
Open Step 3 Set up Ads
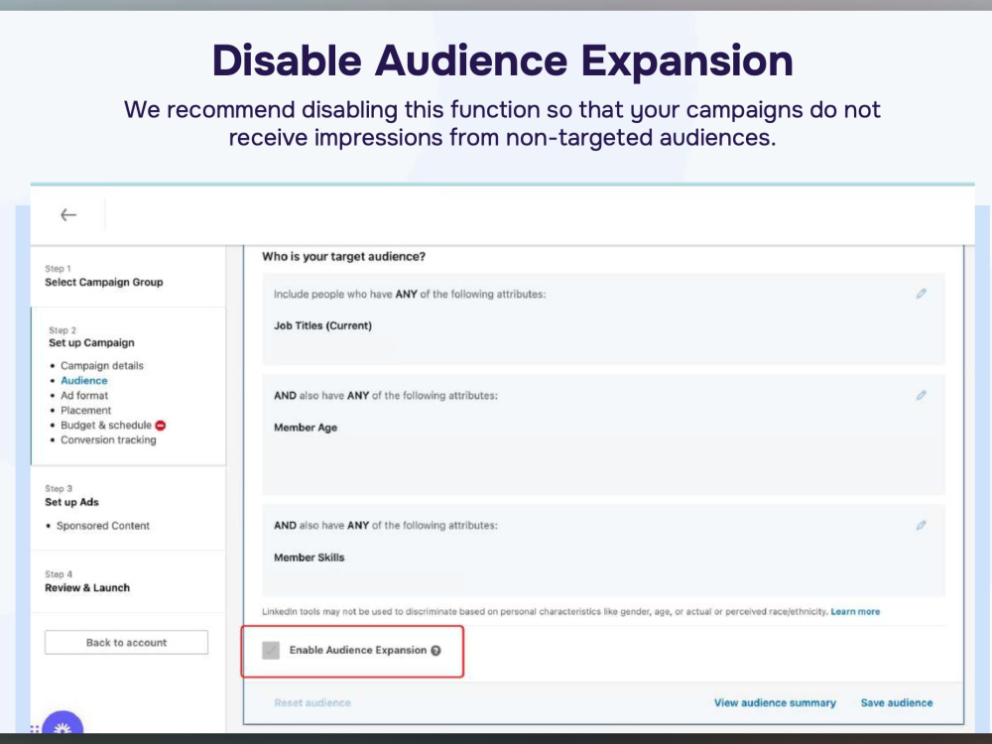[71, 502]
